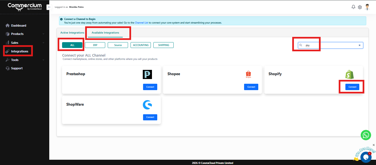
Task: Click the Prestashop logo
Action: pyautogui.click(x=147, y=74)
